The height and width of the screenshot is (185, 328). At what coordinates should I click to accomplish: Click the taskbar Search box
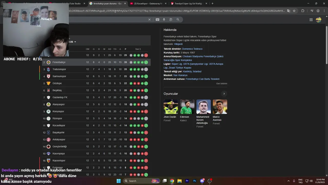point(142,181)
